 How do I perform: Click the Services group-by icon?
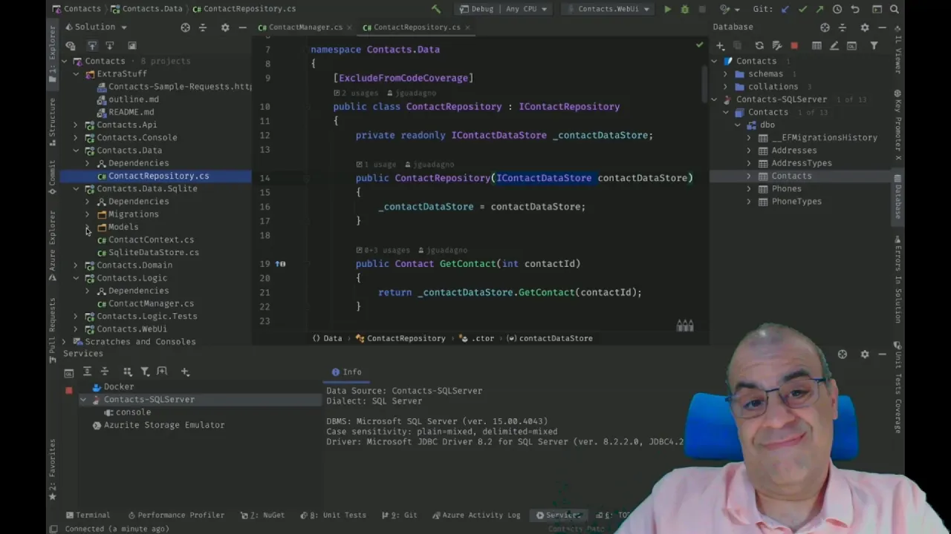127,371
